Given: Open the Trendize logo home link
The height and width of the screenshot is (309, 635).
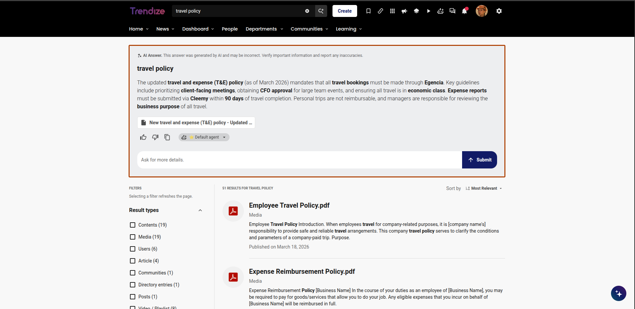Looking at the screenshot, I should click(x=147, y=11).
